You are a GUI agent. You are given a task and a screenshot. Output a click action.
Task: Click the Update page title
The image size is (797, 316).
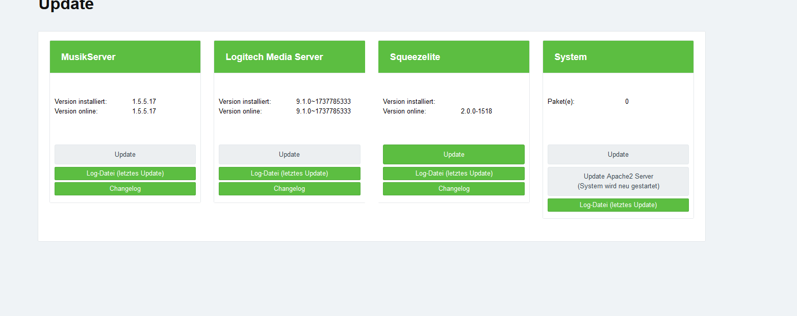point(66,5)
